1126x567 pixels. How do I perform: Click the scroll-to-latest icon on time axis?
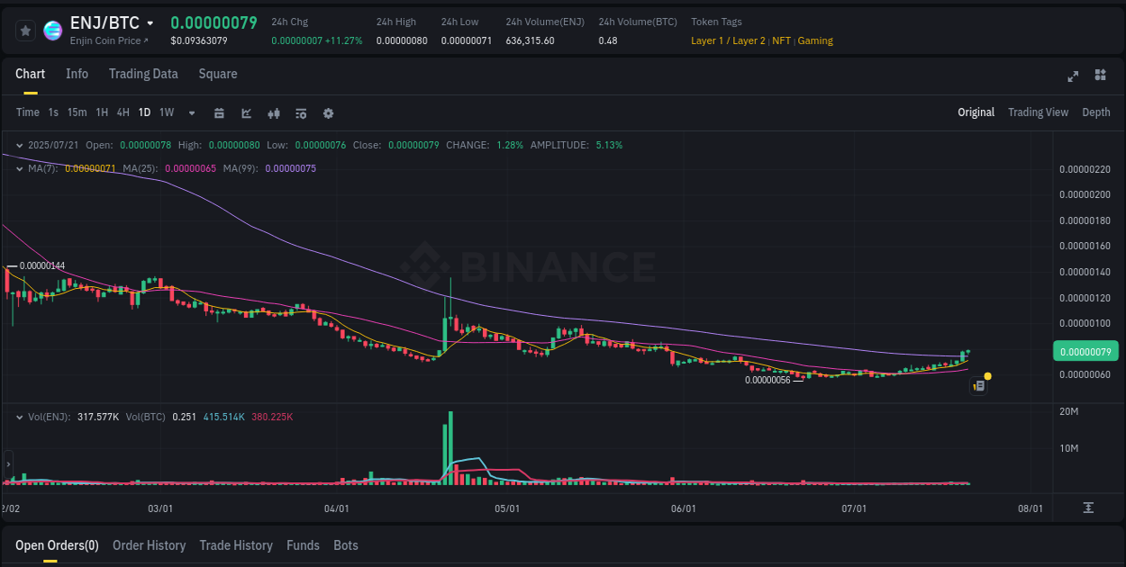click(1088, 508)
